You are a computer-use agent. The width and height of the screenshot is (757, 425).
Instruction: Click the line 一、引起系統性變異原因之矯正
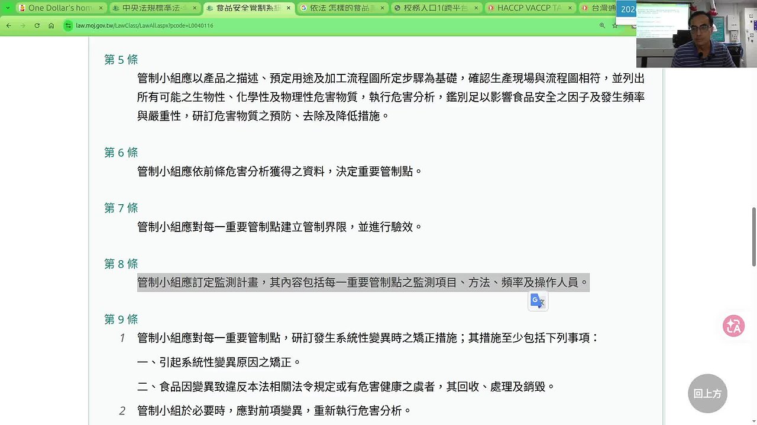point(219,362)
